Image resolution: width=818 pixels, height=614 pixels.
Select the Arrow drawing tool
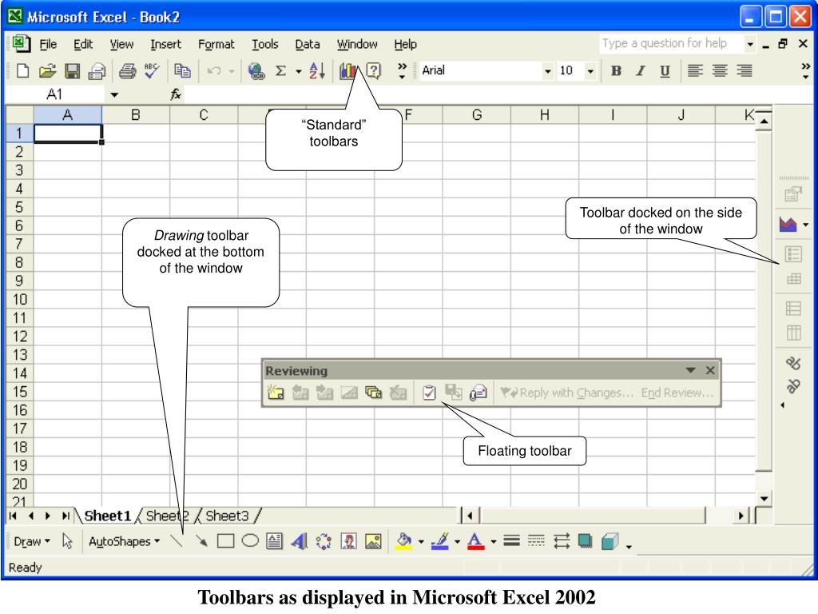201,541
